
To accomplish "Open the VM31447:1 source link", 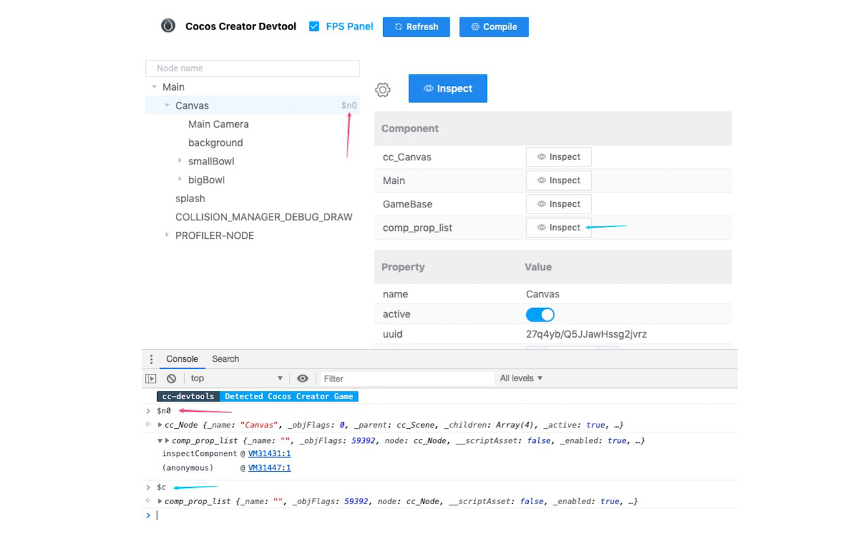I will [x=269, y=468].
